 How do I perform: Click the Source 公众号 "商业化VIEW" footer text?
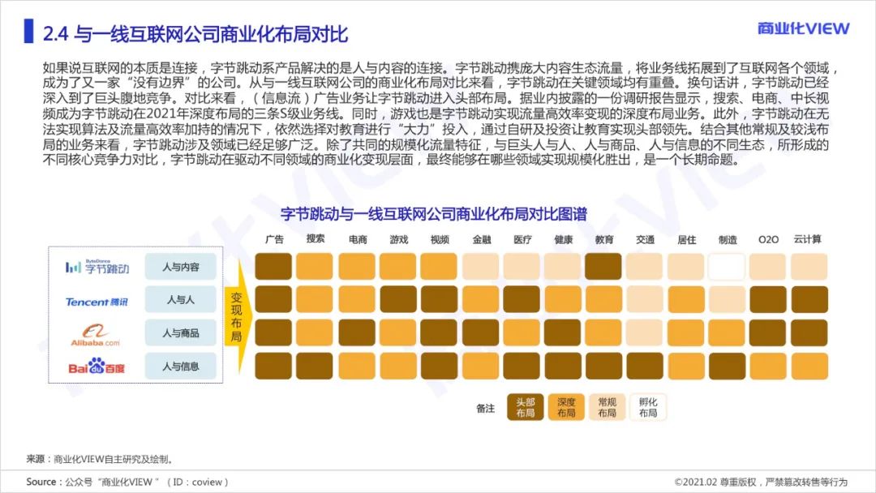pyautogui.click(x=127, y=482)
